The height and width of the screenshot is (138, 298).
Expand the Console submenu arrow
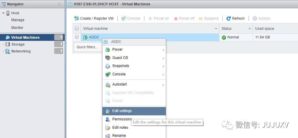(163, 75)
